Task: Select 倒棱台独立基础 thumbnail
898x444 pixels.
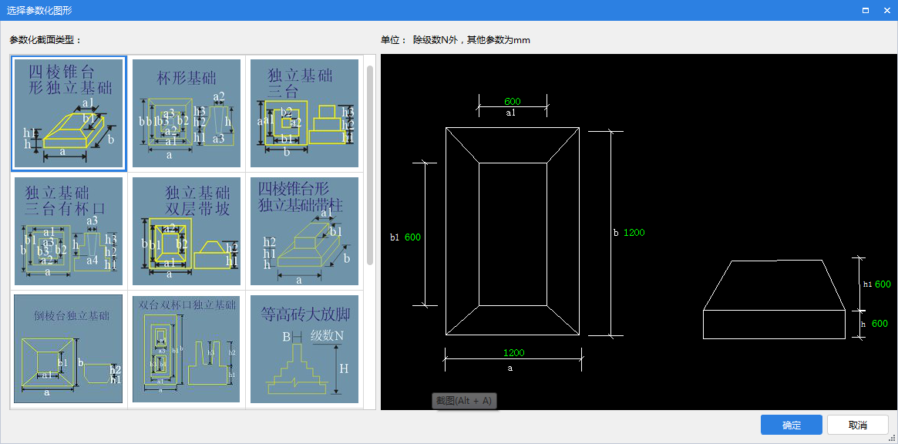Action: click(69, 349)
